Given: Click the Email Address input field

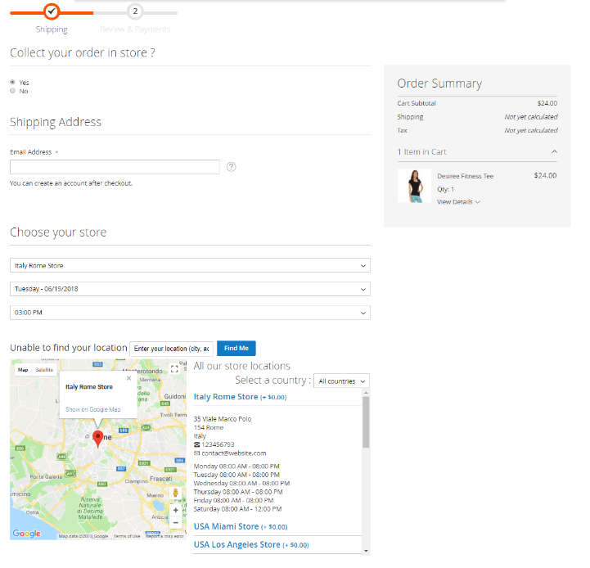Looking at the screenshot, I should 115,167.
